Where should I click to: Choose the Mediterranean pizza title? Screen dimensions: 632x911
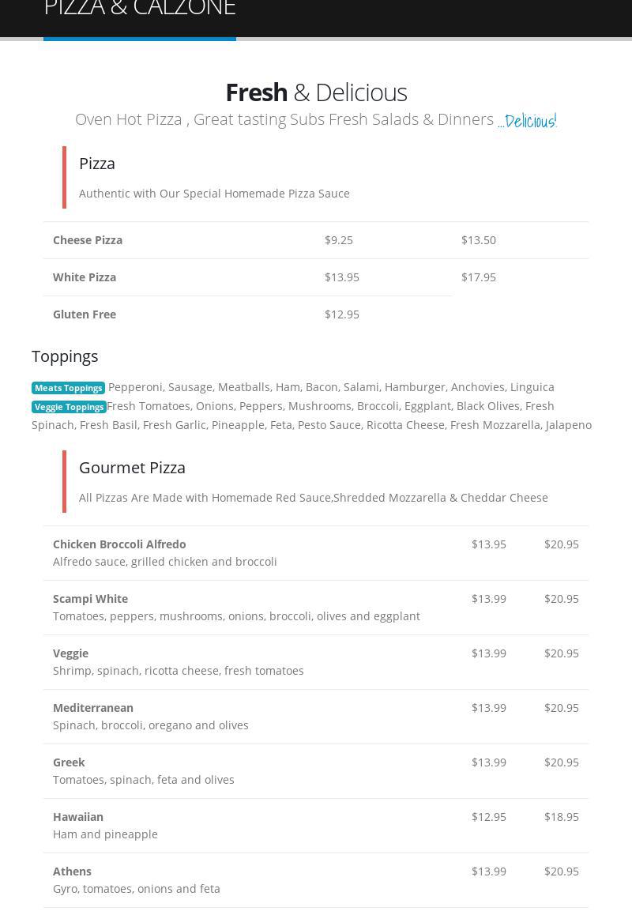(93, 708)
